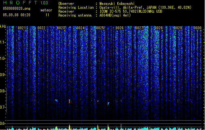Click the HROFFT program title

tap(20, 3)
